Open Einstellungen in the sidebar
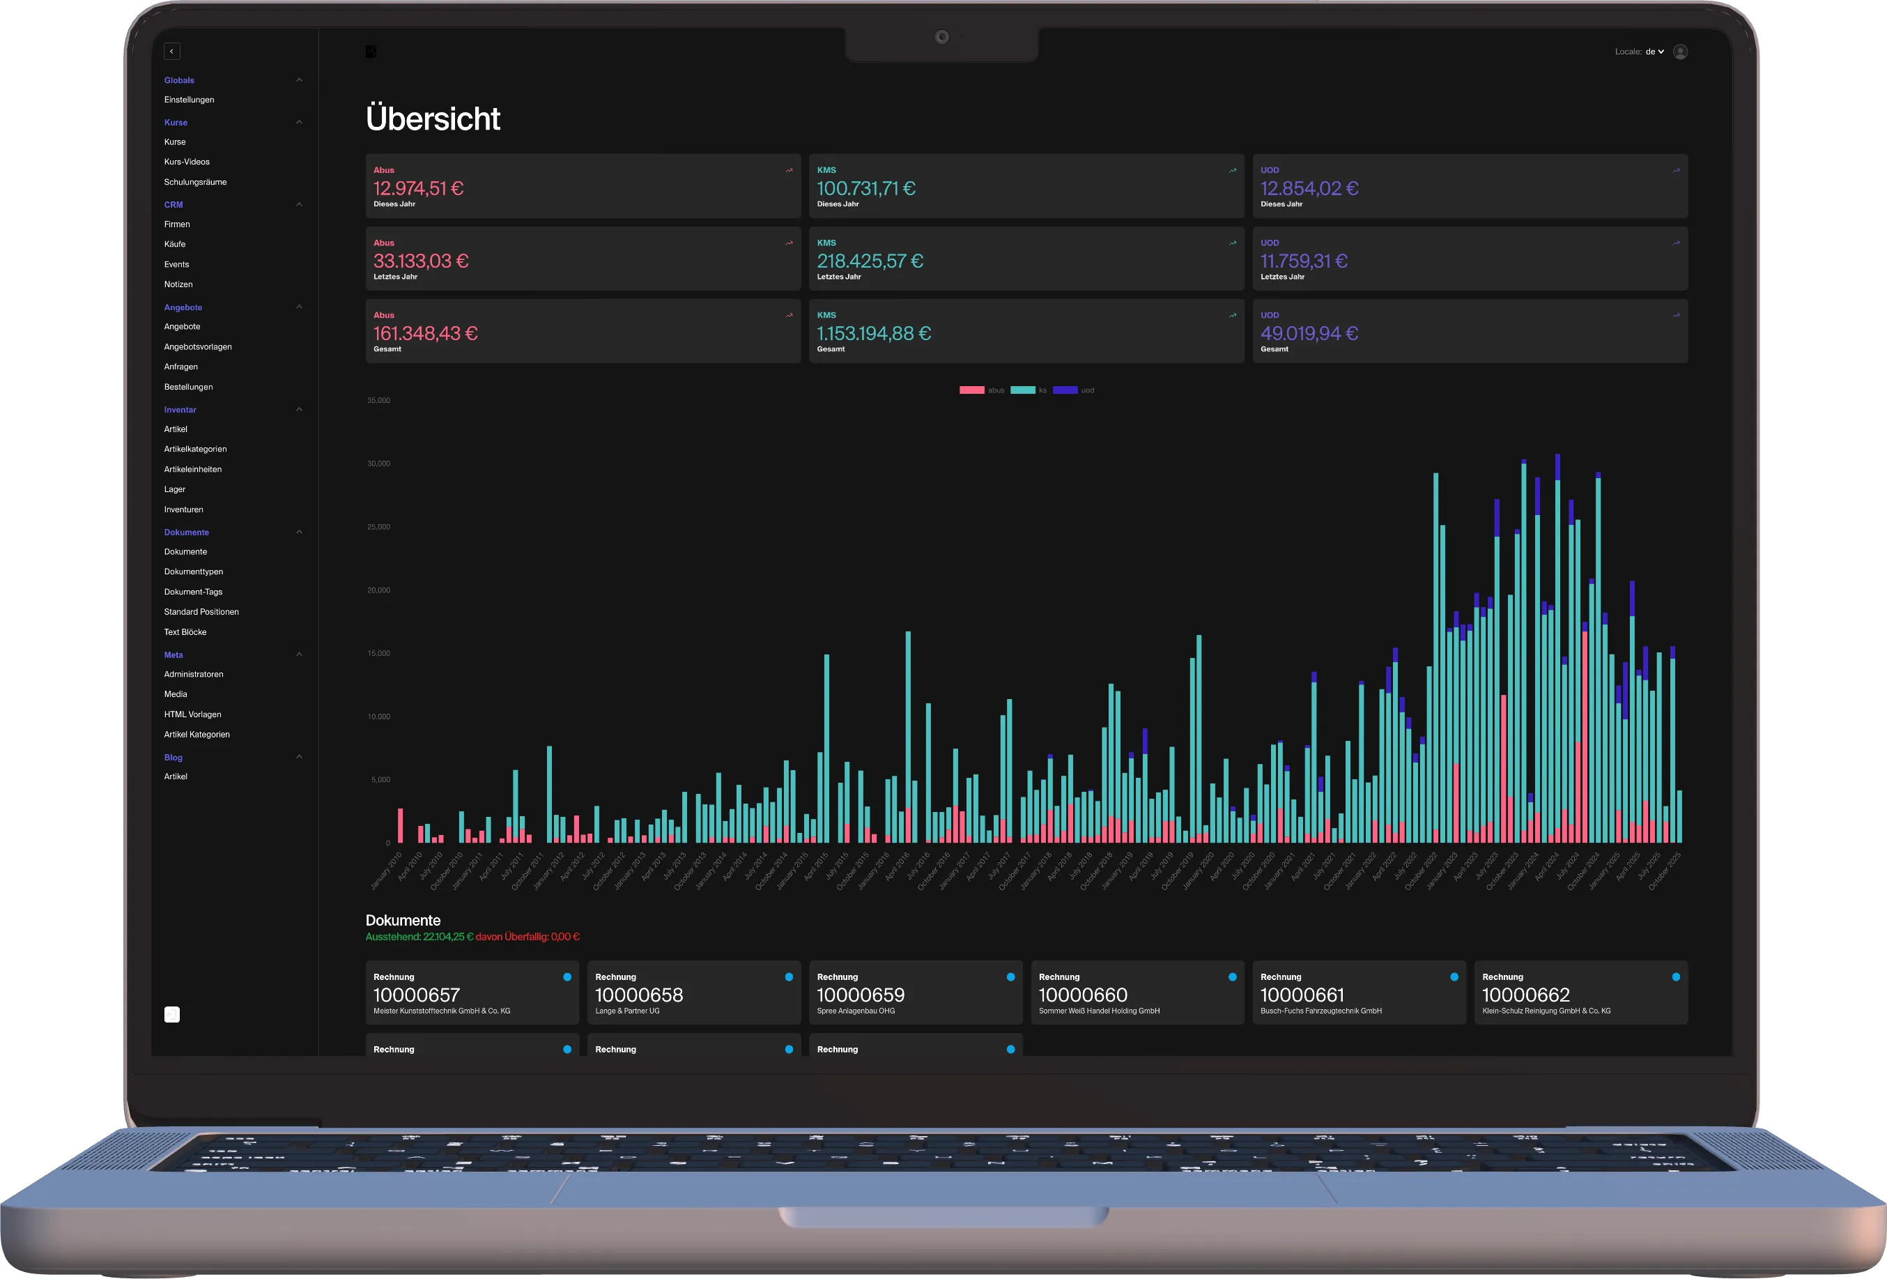The width and height of the screenshot is (1887, 1279). (x=189, y=100)
